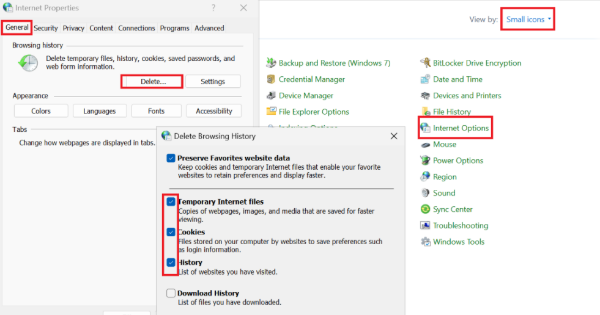Click the browsing history Settings button
The width and height of the screenshot is (600, 315).
(x=213, y=81)
